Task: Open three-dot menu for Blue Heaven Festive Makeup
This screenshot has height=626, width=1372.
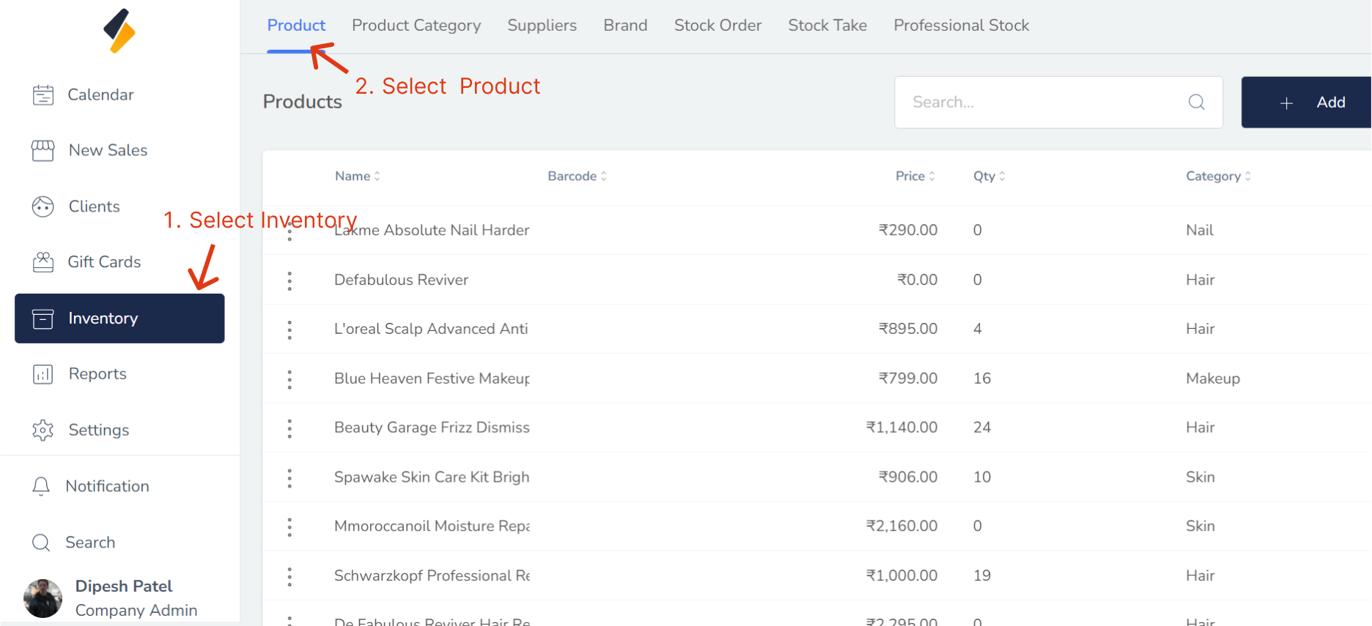Action: [x=289, y=379]
